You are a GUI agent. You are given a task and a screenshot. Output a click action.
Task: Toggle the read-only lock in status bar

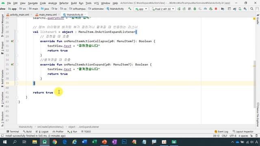coord(251,136)
